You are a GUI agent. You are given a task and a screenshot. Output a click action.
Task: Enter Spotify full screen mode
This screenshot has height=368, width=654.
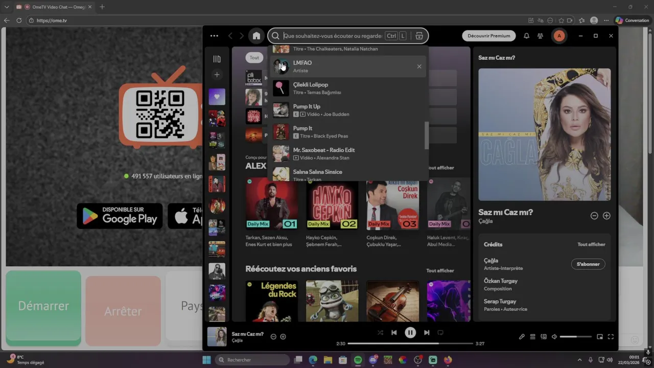pos(611,337)
